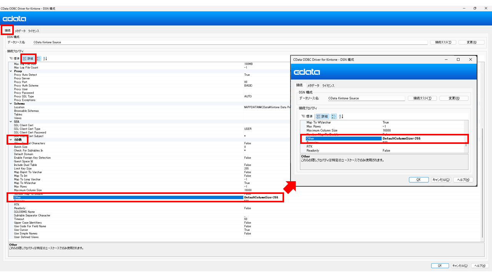
Task: Select ライセンス tab in the smaller window
Action: click(328, 85)
